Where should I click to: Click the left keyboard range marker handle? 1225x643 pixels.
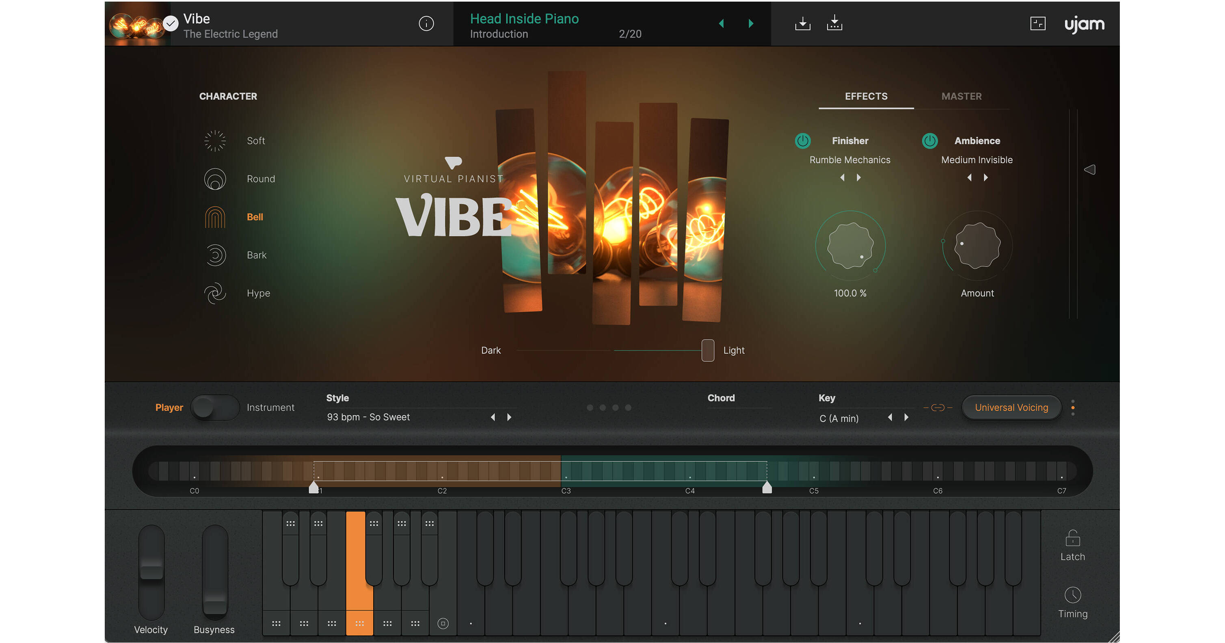click(313, 488)
